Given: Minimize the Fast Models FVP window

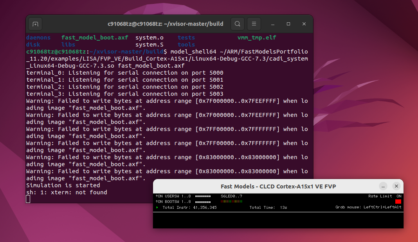Looking at the screenshot, I should [x=384, y=186].
